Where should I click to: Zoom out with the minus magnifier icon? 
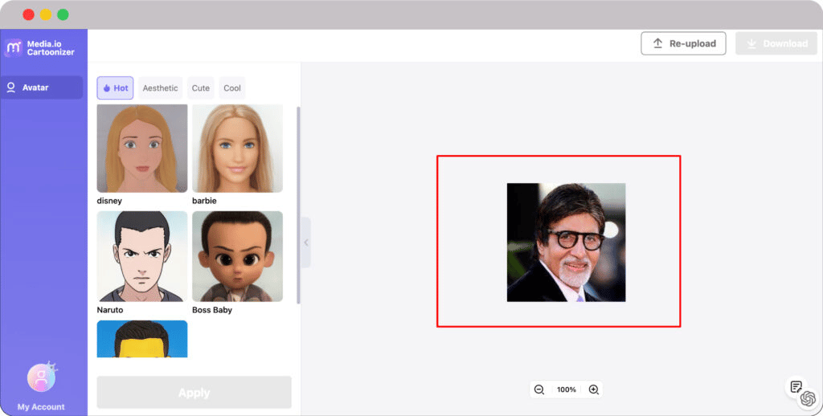pos(539,389)
